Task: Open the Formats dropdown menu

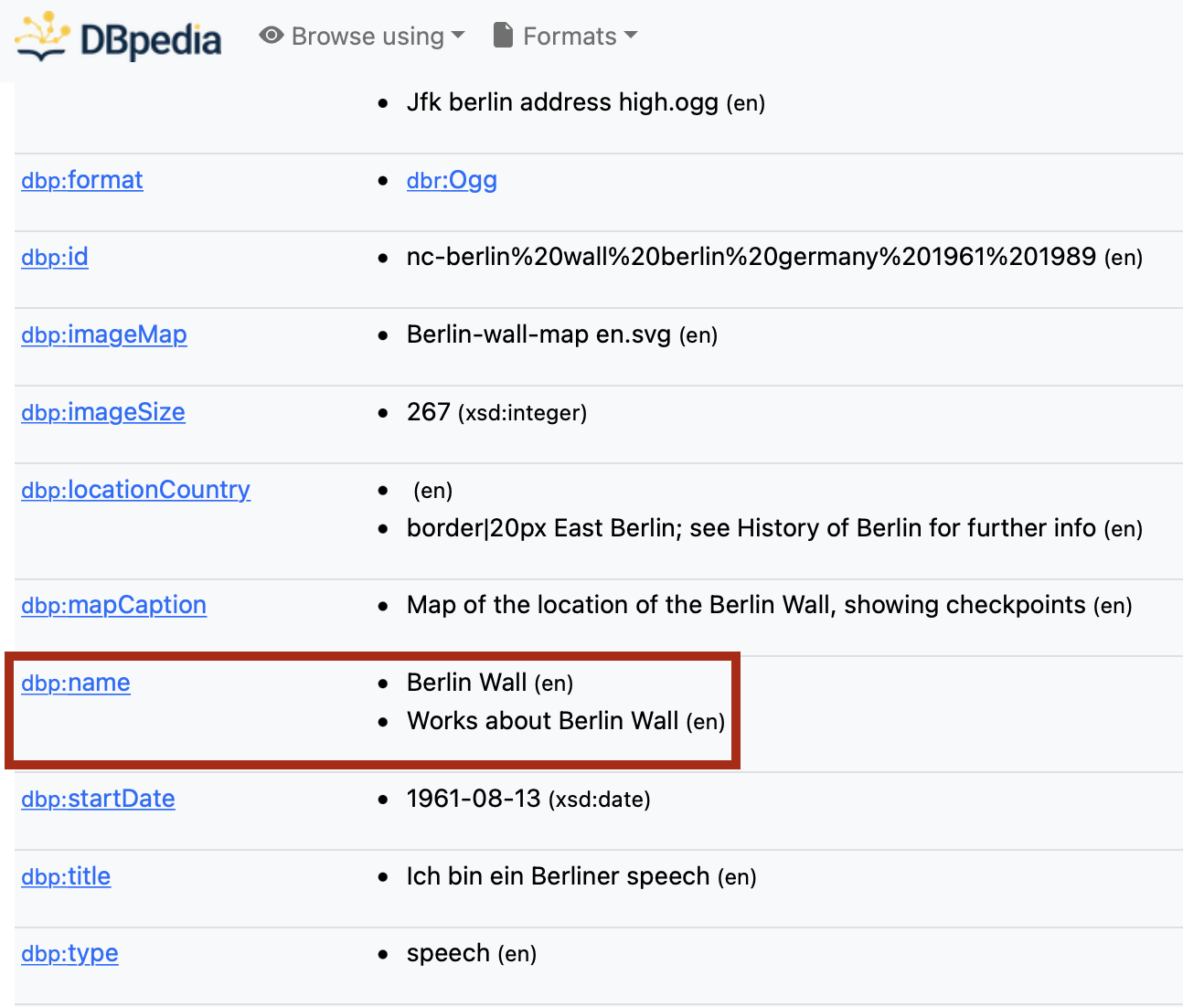Action: click(x=565, y=37)
